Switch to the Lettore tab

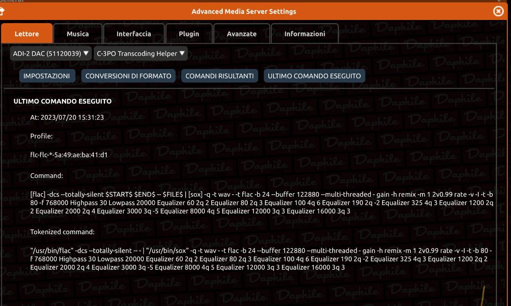click(x=27, y=34)
